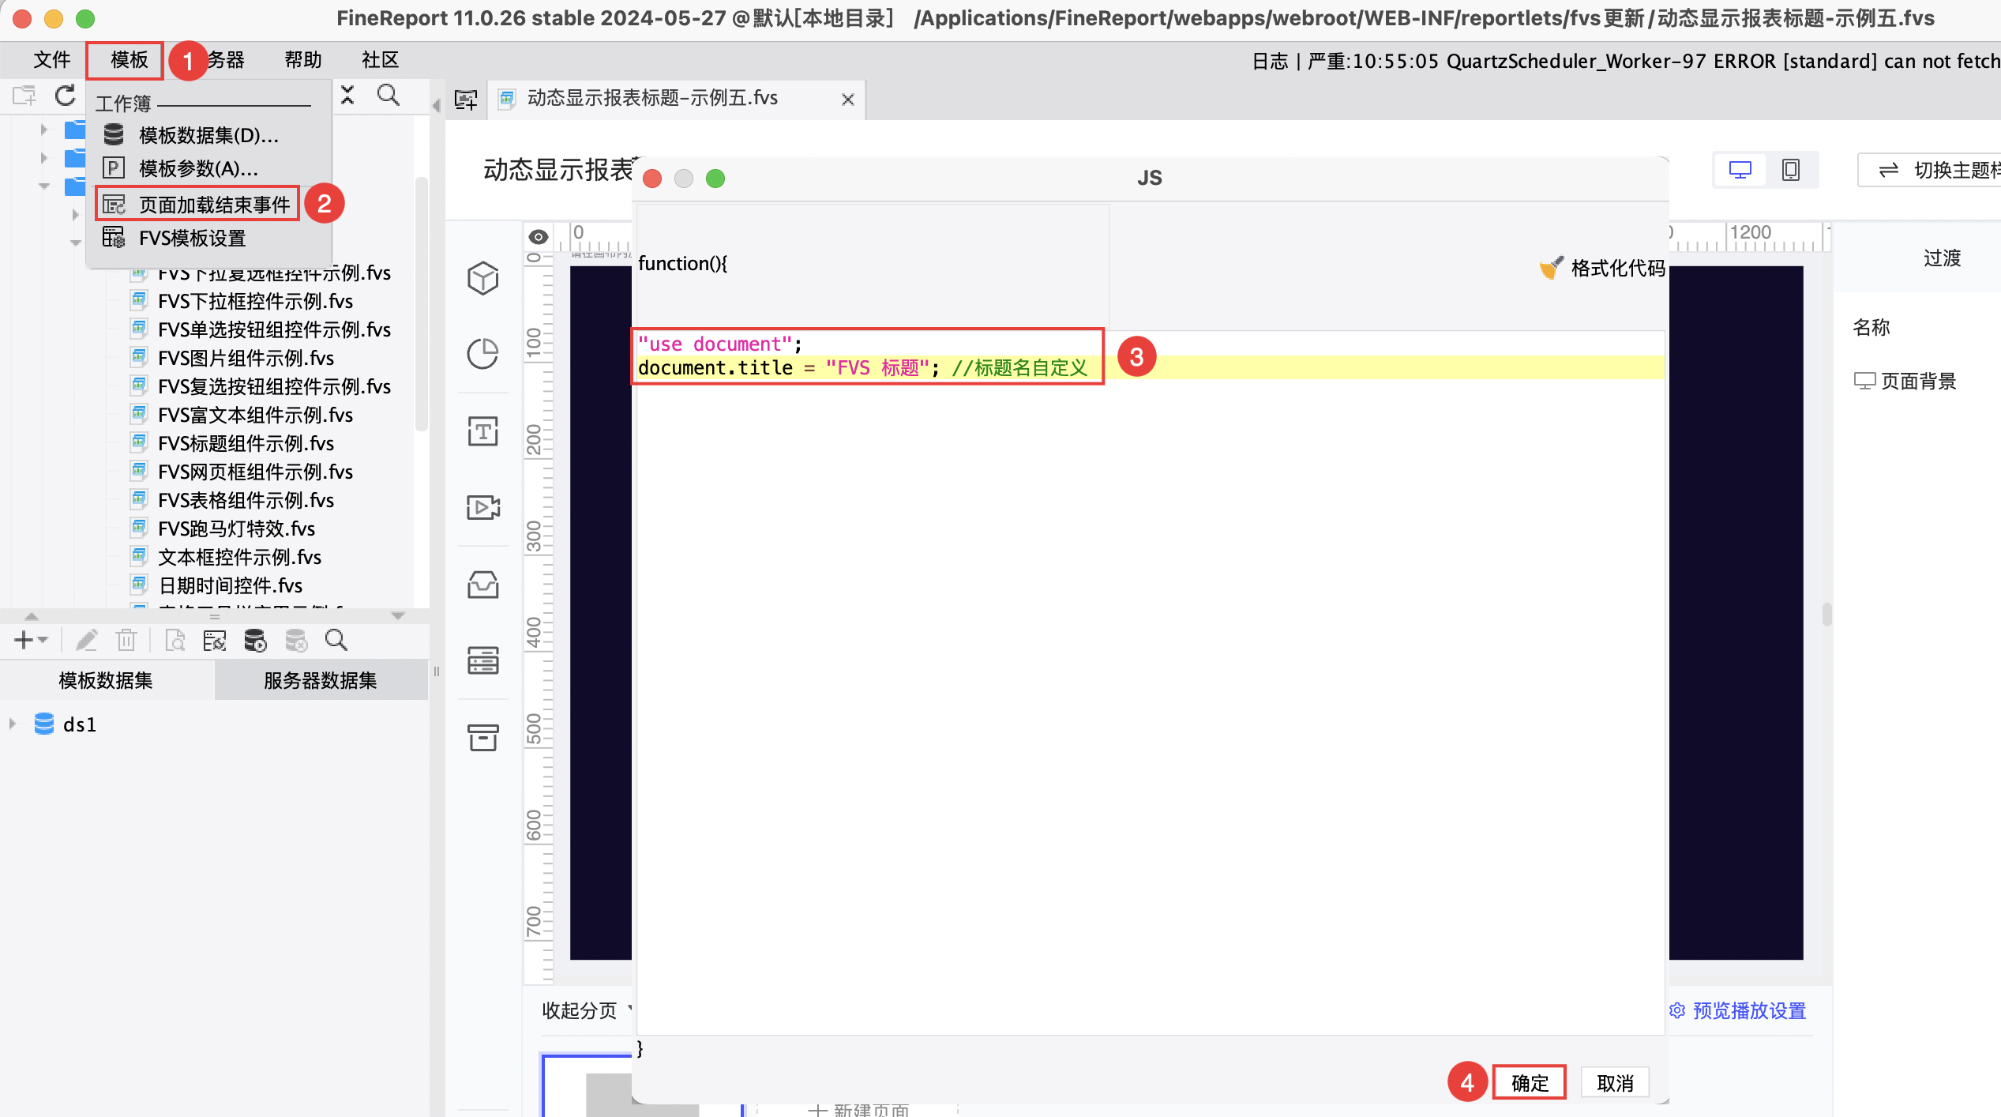Switch to desktop preview mode
This screenshot has width=2001, height=1117.
click(x=1740, y=170)
